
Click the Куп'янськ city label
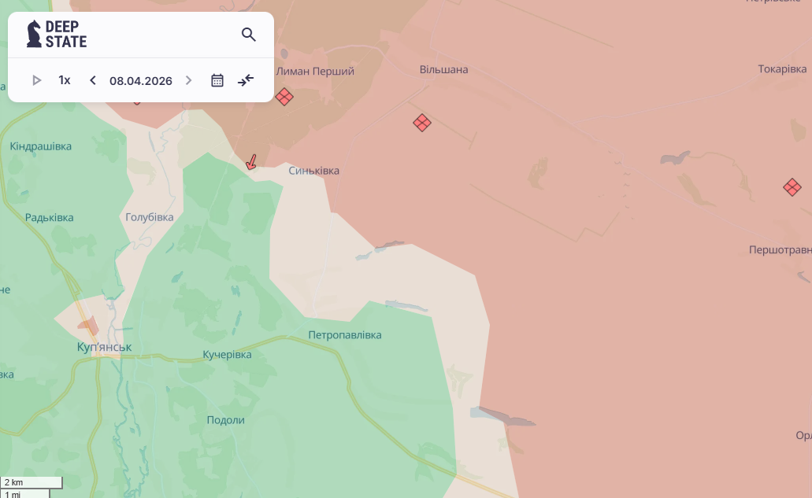pos(104,347)
